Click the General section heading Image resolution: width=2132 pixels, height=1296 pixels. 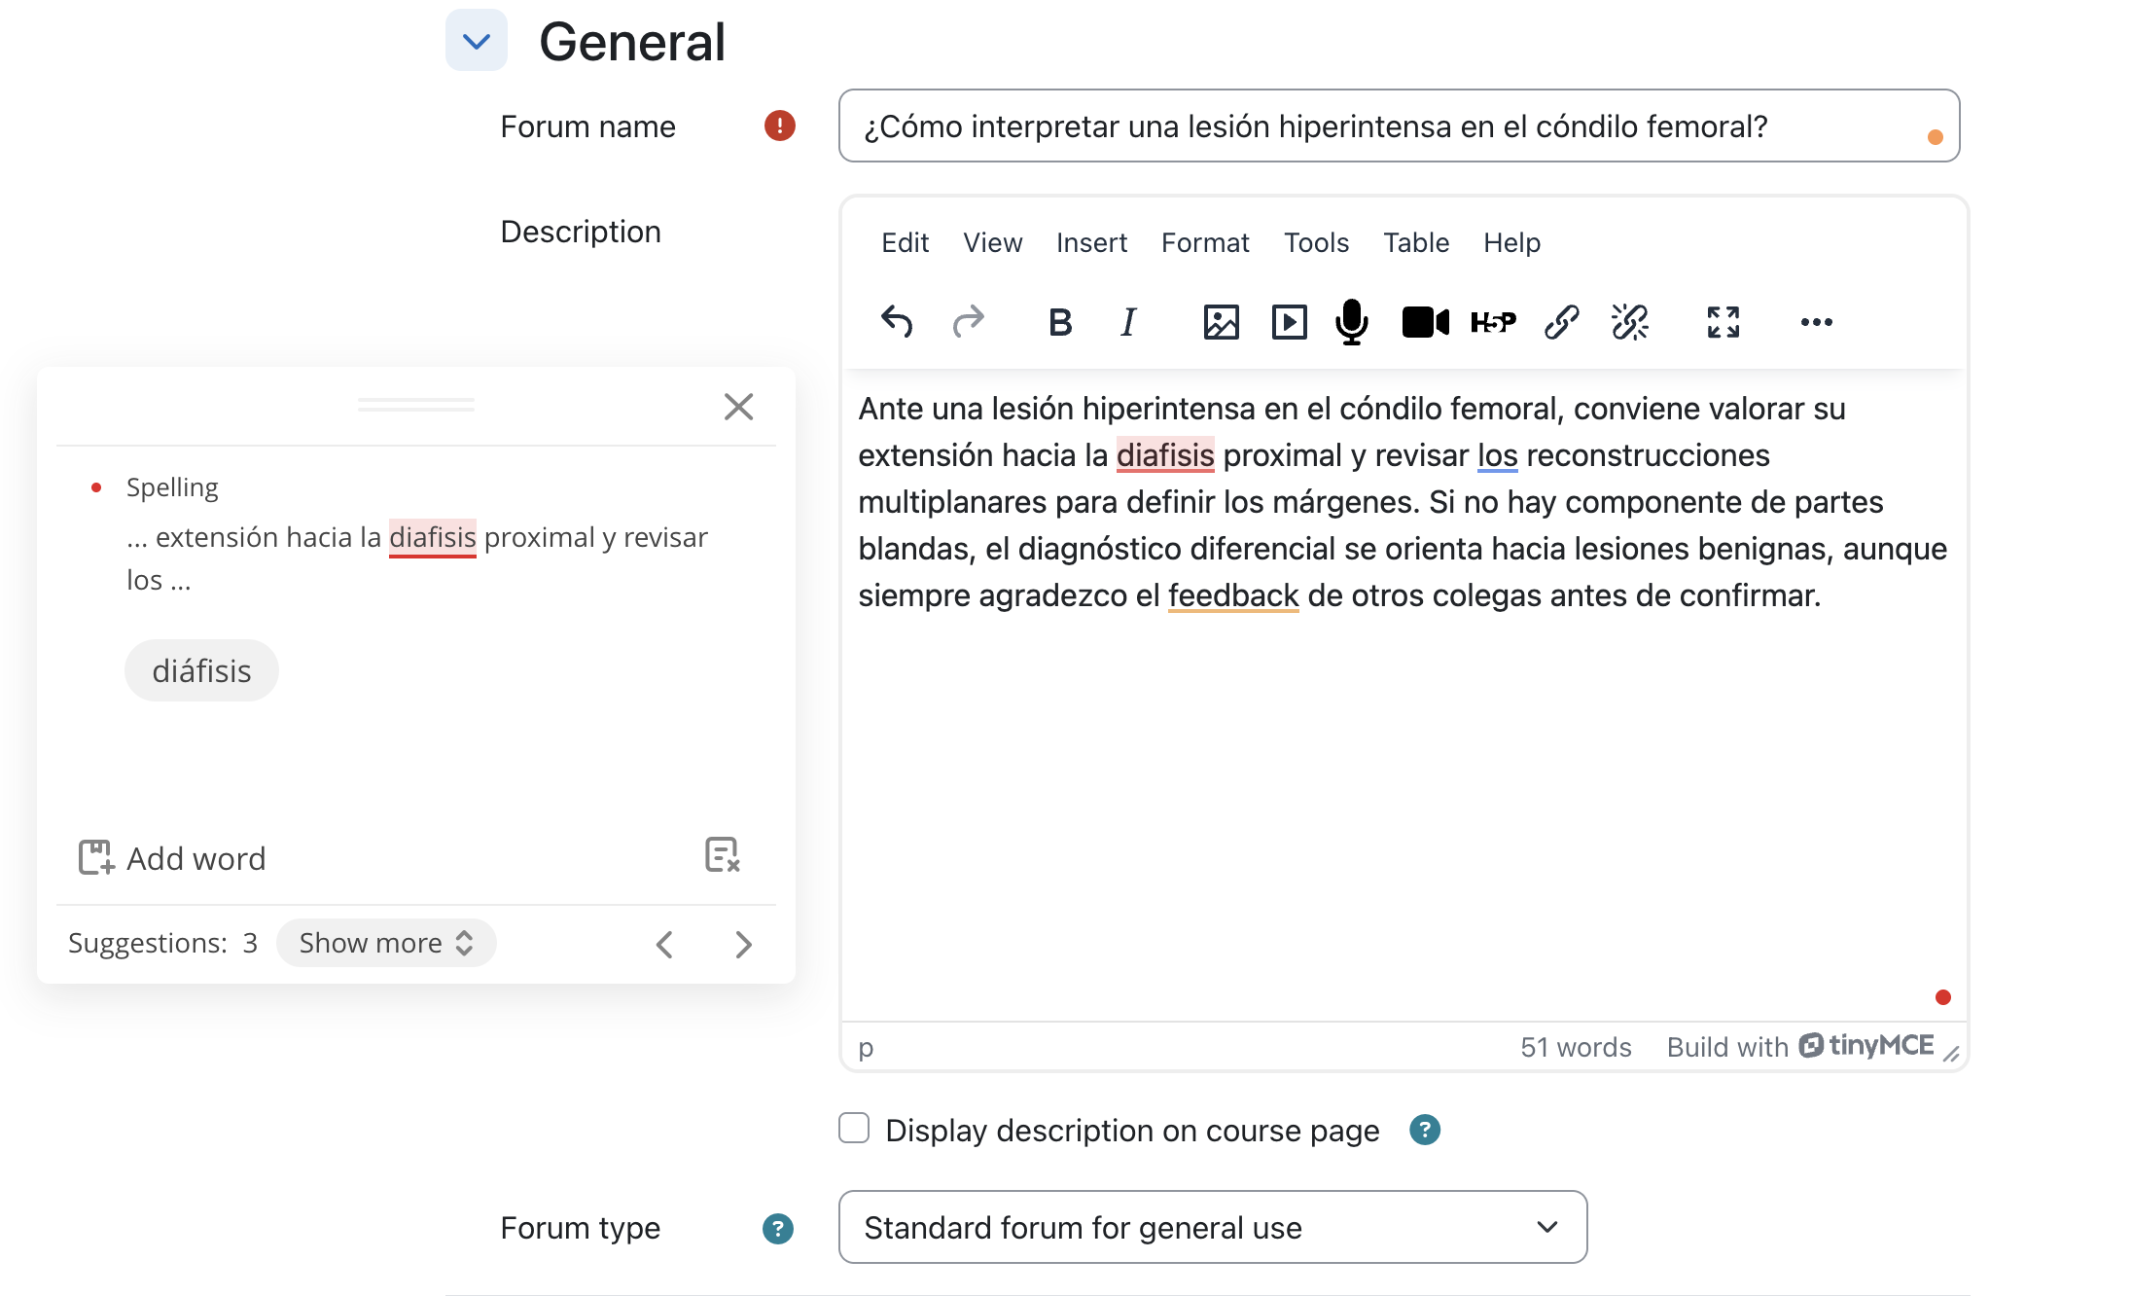[632, 42]
